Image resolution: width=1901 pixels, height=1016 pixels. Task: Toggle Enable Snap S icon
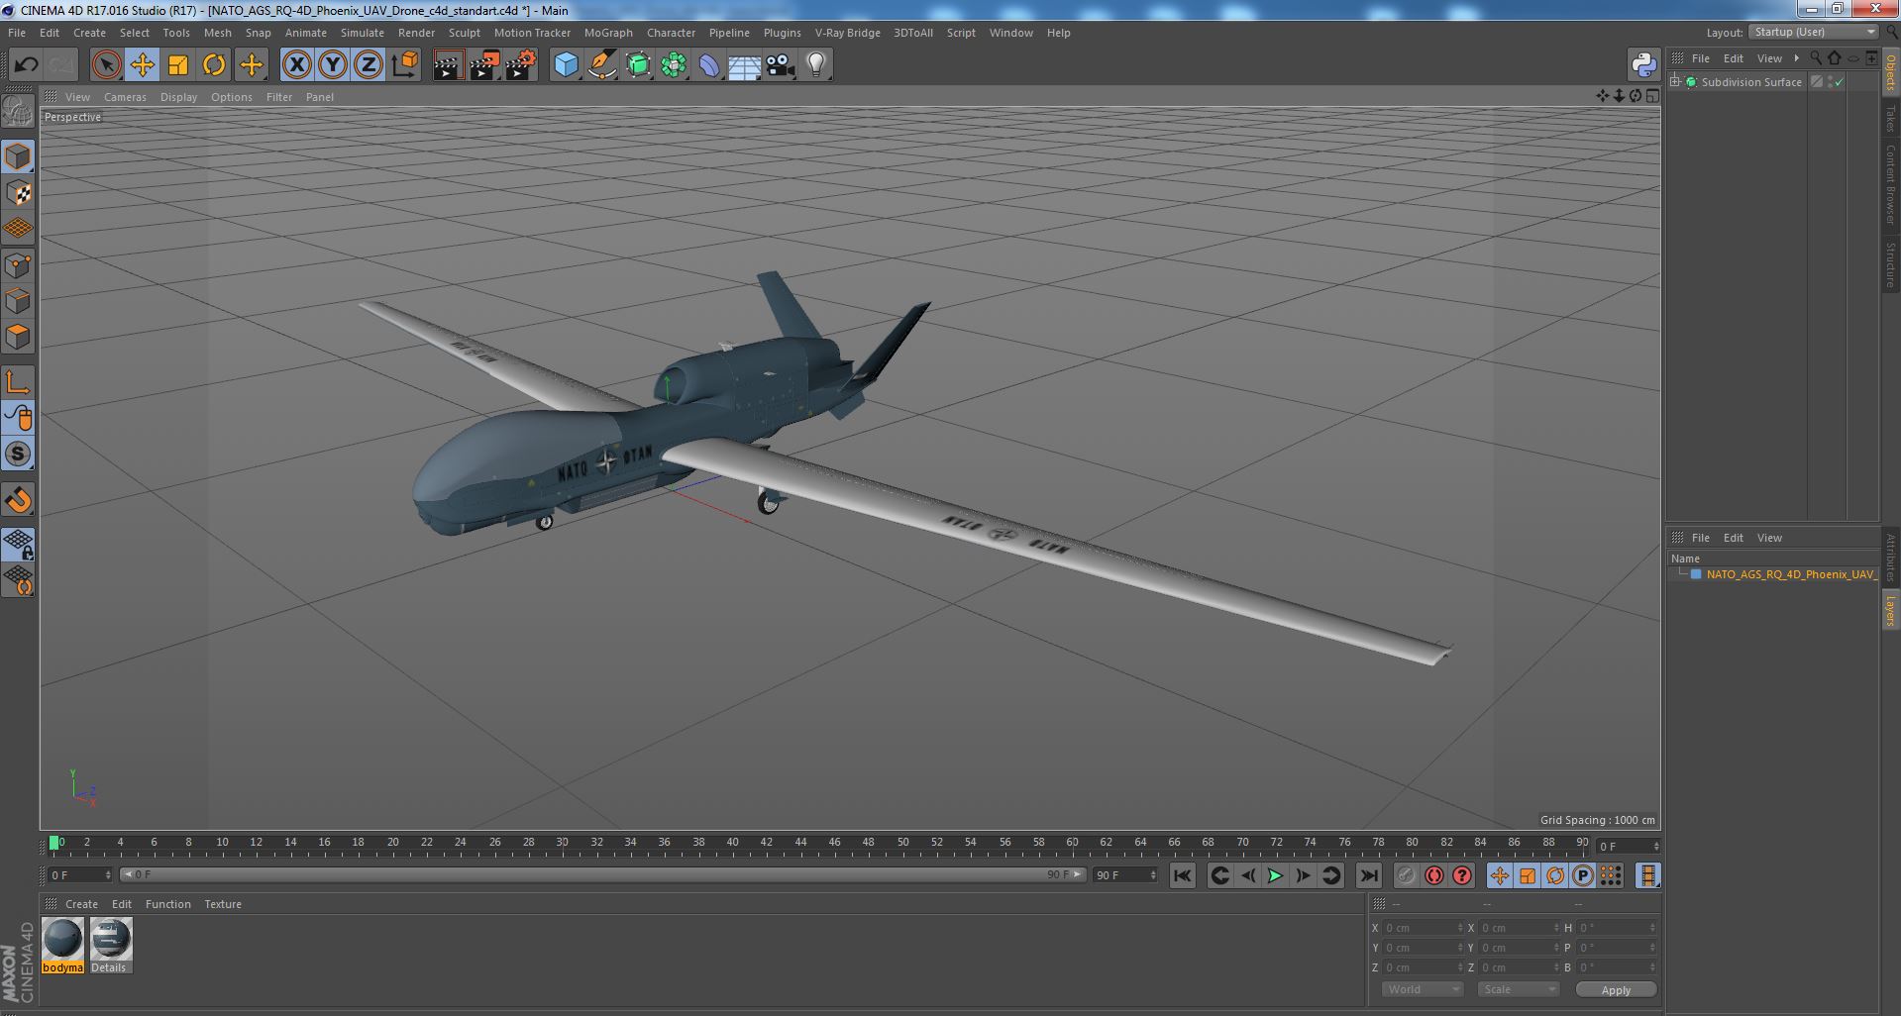pyautogui.click(x=18, y=454)
